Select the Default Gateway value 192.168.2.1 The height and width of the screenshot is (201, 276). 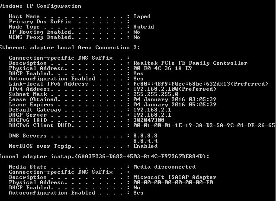point(152,110)
